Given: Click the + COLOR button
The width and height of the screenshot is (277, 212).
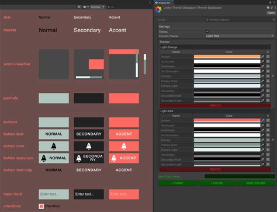Looking at the screenshot, I should pyautogui.click(x=217, y=183).
